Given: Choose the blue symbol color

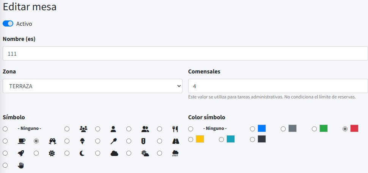Looking at the screenshot, I should coord(252,129).
